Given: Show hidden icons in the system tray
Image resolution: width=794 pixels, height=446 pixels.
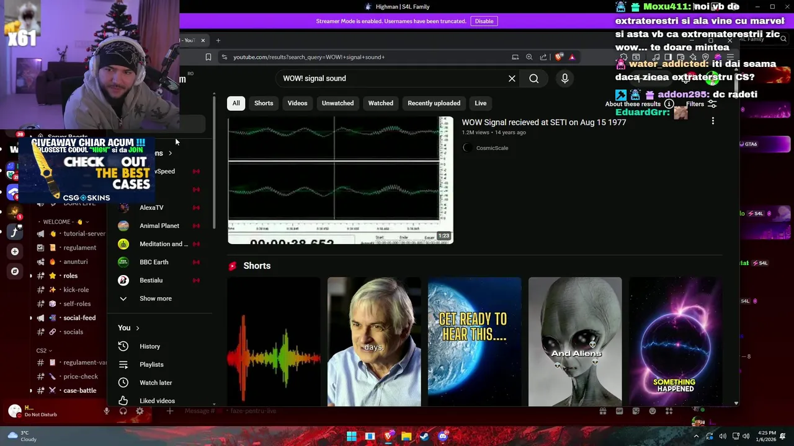Looking at the screenshot, I should (696, 436).
